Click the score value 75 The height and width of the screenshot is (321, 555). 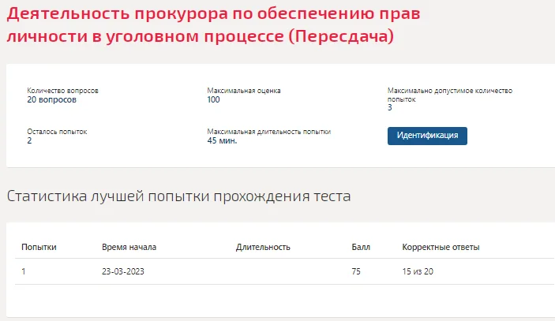point(356,271)
